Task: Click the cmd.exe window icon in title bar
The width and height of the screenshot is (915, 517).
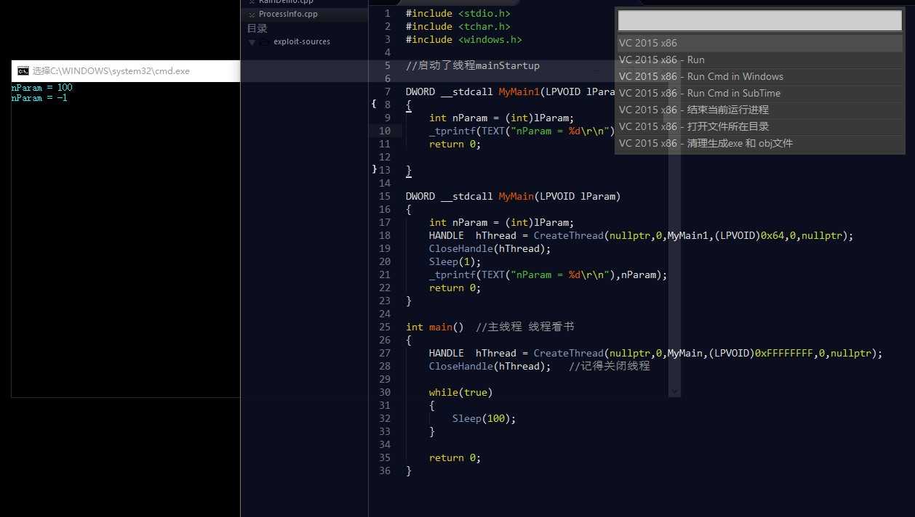Action: [x=23, y=71]
